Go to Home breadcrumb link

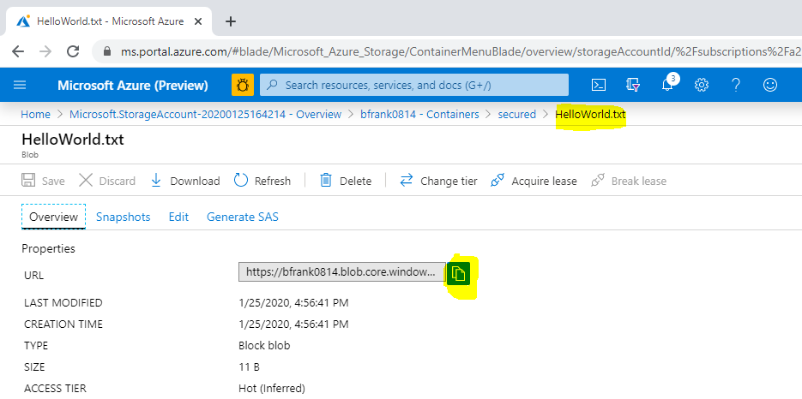(x=35, y=114)
